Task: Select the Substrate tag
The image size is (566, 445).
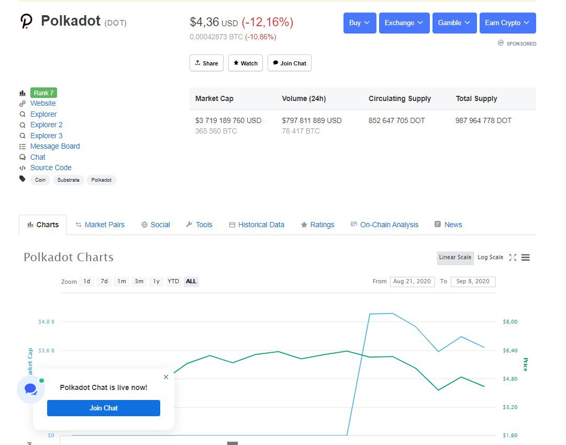Action: (x=68, y=180)
